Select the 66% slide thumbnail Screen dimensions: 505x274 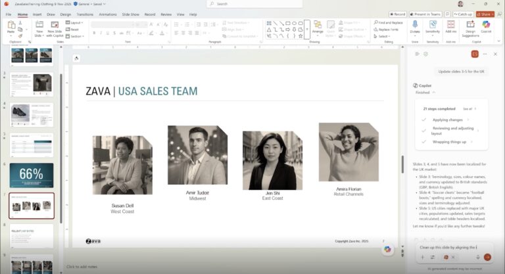click(32, 175)
